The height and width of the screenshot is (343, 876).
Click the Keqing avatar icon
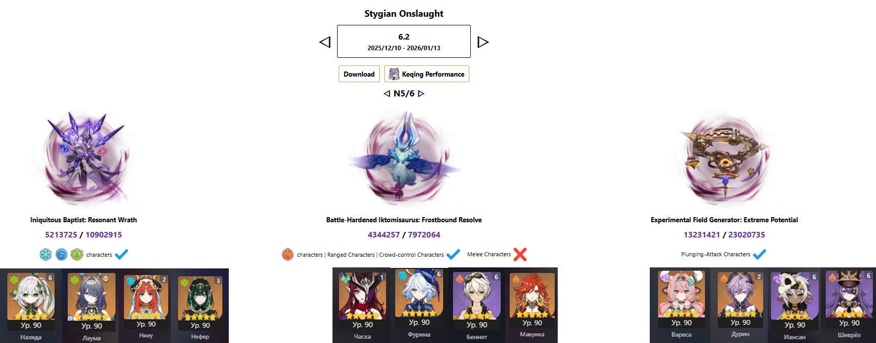pyautogui.click(x=394, y=74)
